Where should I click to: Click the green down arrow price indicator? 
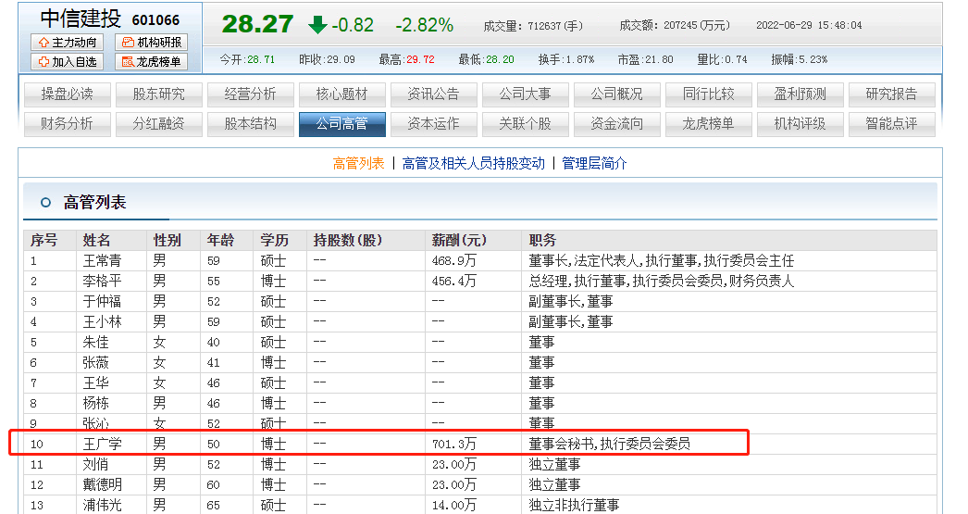[317, 25]
